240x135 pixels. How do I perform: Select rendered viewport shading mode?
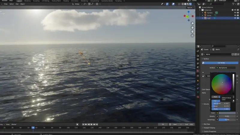[190, 4]
